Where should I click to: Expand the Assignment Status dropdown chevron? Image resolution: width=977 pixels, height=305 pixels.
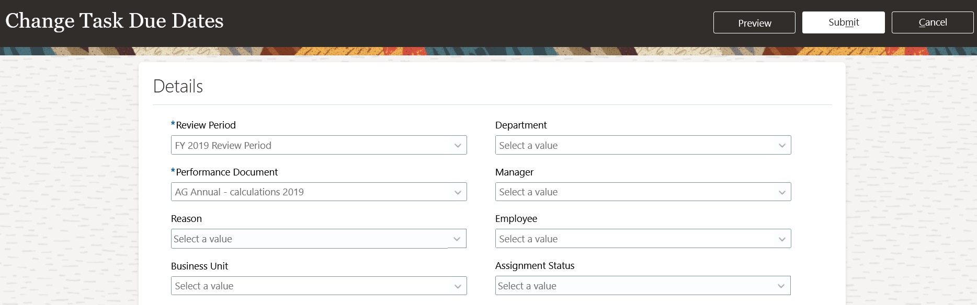coord(781,286)
